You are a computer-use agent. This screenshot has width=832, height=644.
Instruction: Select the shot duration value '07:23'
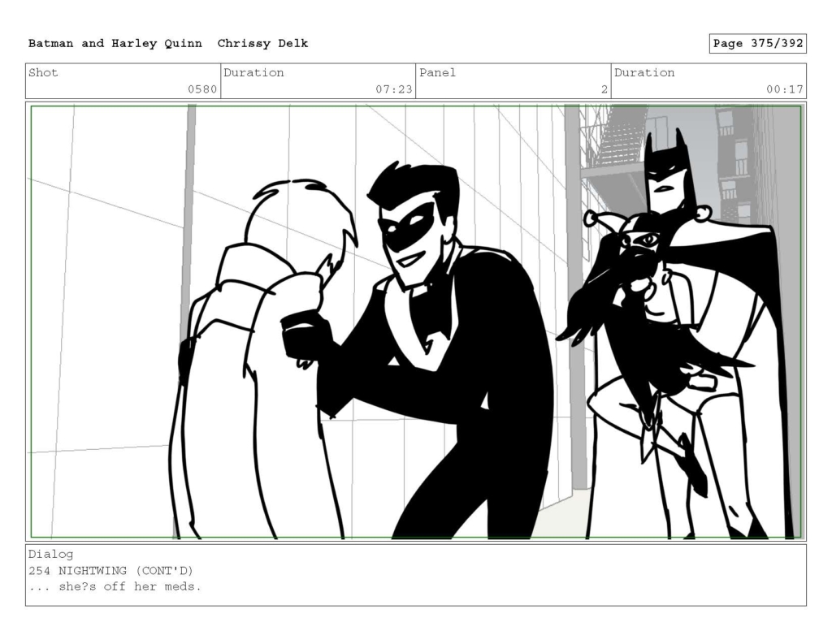394,89
